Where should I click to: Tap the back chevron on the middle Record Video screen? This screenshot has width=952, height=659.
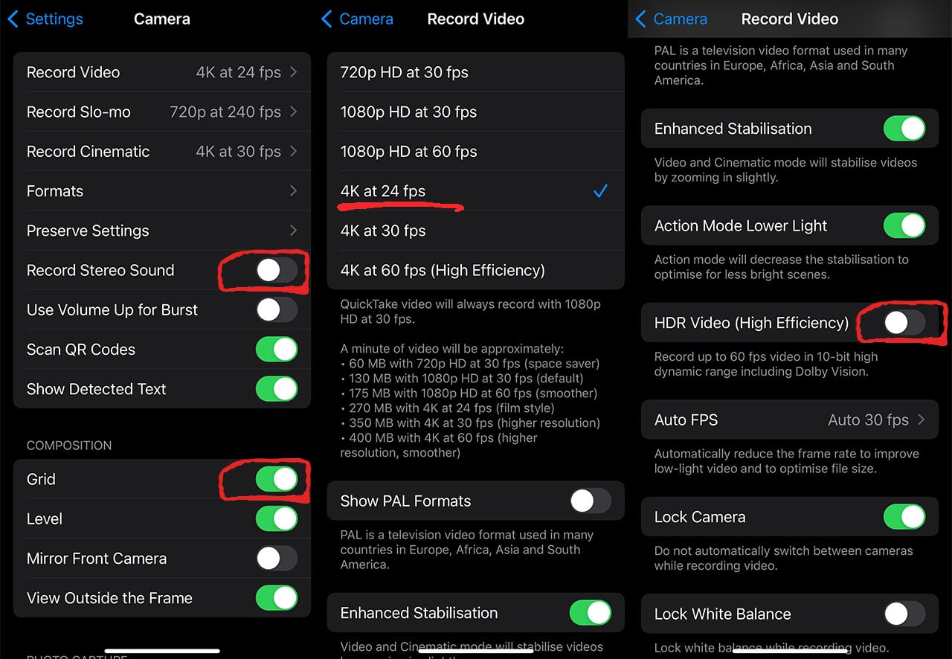click(x=327, y=19)
